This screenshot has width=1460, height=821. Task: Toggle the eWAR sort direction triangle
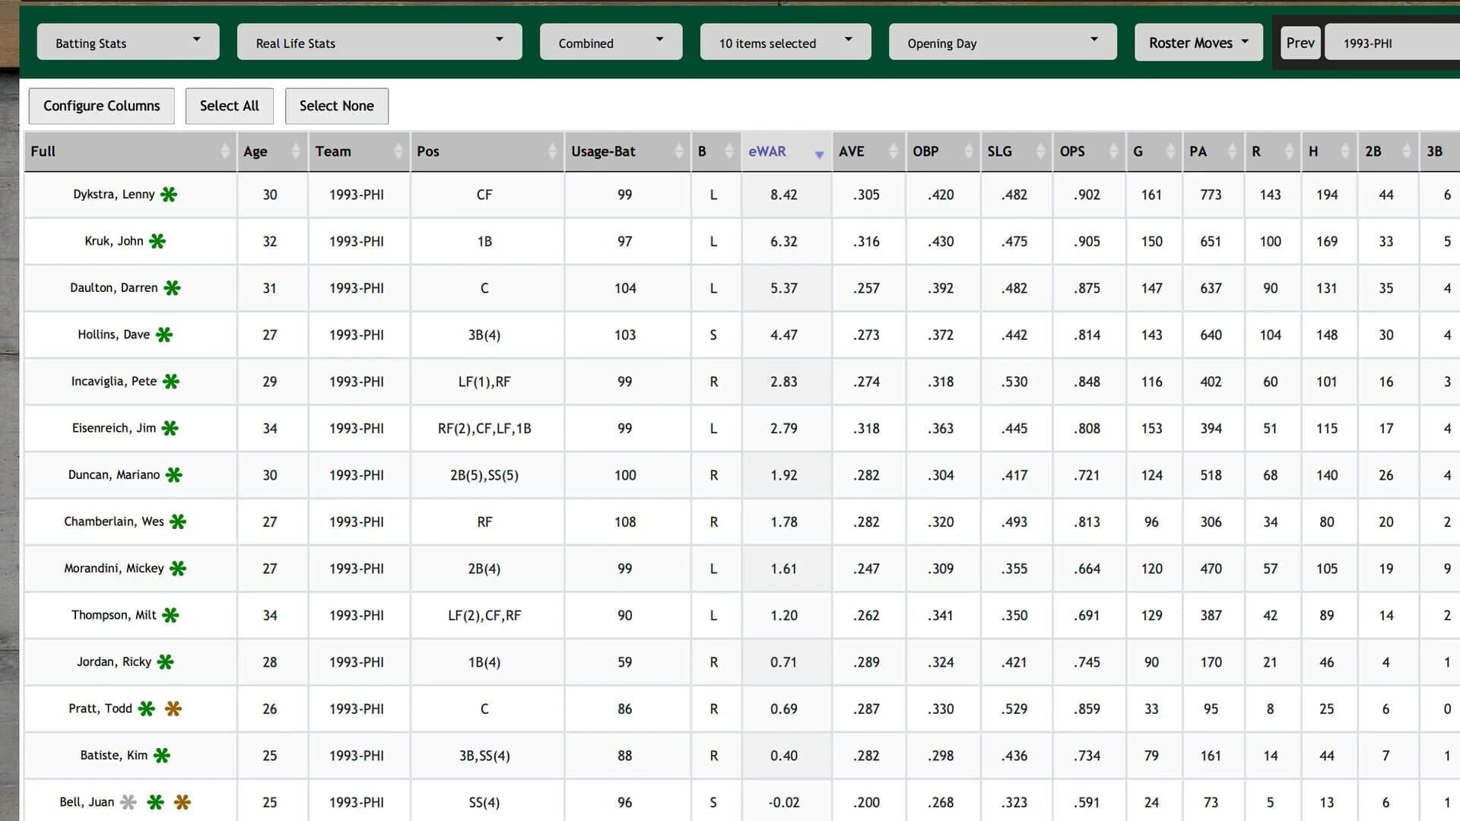pyautogui.click(x=820, y=154)
